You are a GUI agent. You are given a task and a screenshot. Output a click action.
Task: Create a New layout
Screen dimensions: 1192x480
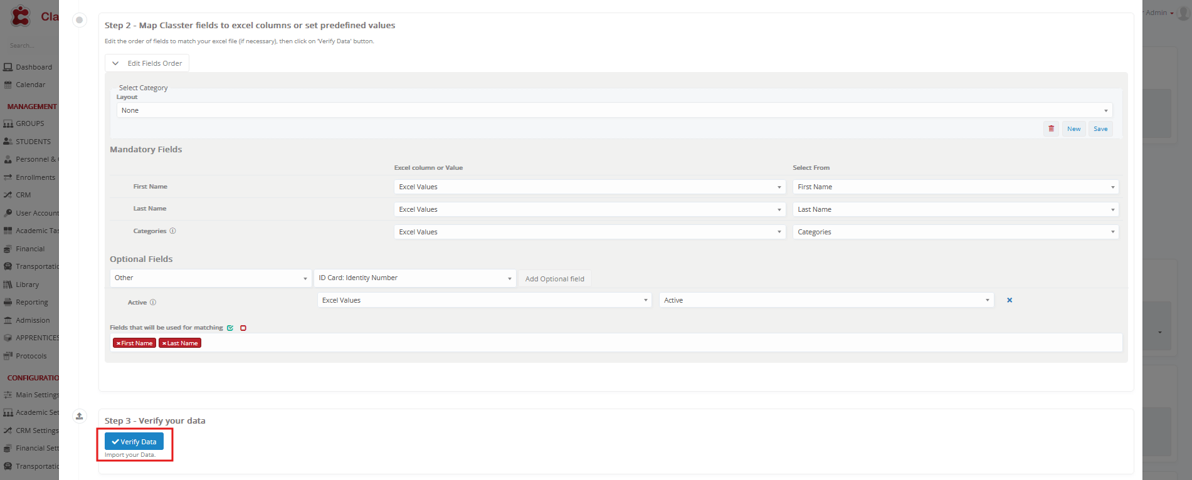coord(1073,129)
